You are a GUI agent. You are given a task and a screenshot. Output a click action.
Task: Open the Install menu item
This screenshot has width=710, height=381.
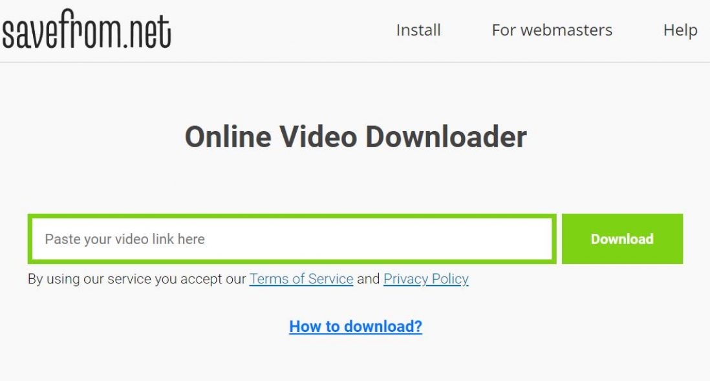[x=418, y=30]
